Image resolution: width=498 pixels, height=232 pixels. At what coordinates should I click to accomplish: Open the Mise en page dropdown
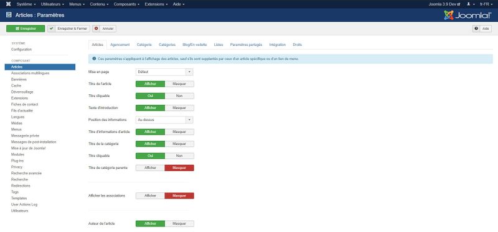(164, 72)
